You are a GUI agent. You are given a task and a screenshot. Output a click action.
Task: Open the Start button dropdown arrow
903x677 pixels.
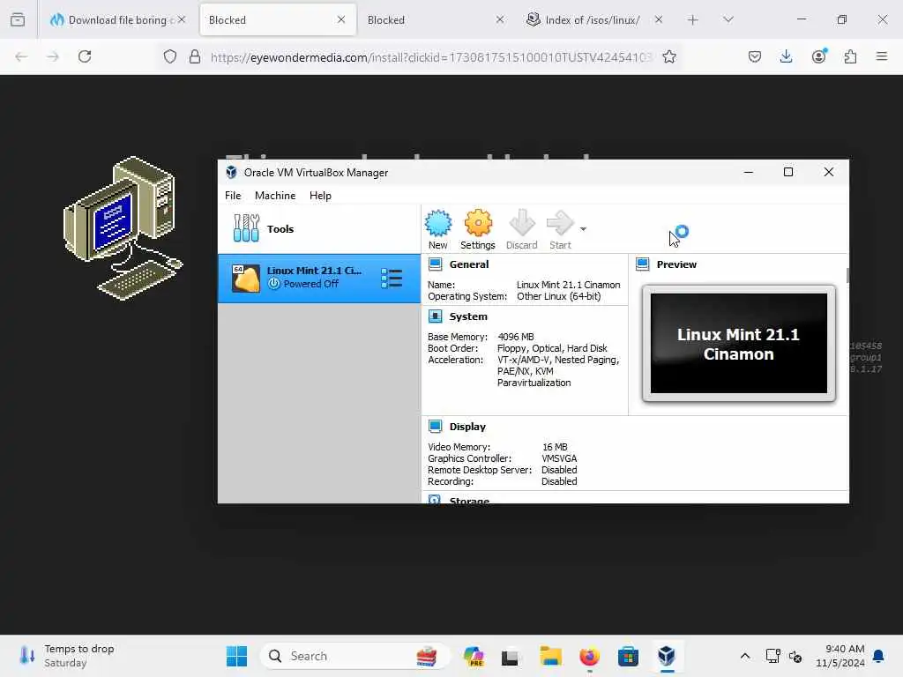[584, 229]
